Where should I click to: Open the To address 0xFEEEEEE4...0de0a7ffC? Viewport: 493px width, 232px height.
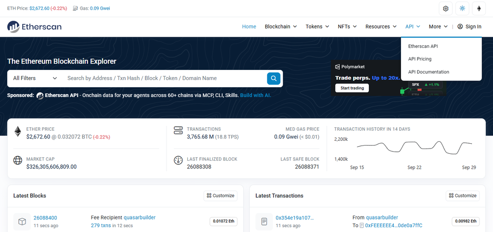coord(393,225)
